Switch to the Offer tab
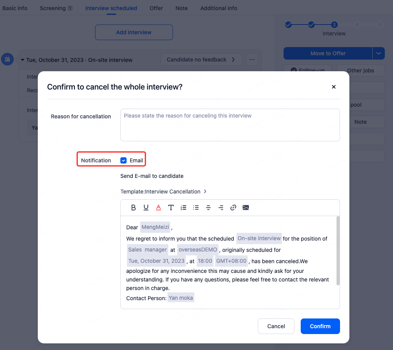 coord(156,8)
